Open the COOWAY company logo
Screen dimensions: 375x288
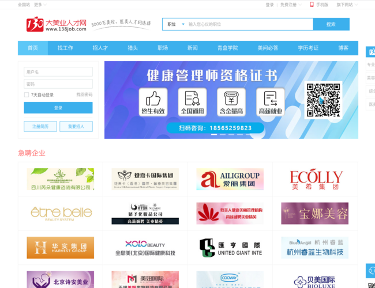tap(230, 279)
